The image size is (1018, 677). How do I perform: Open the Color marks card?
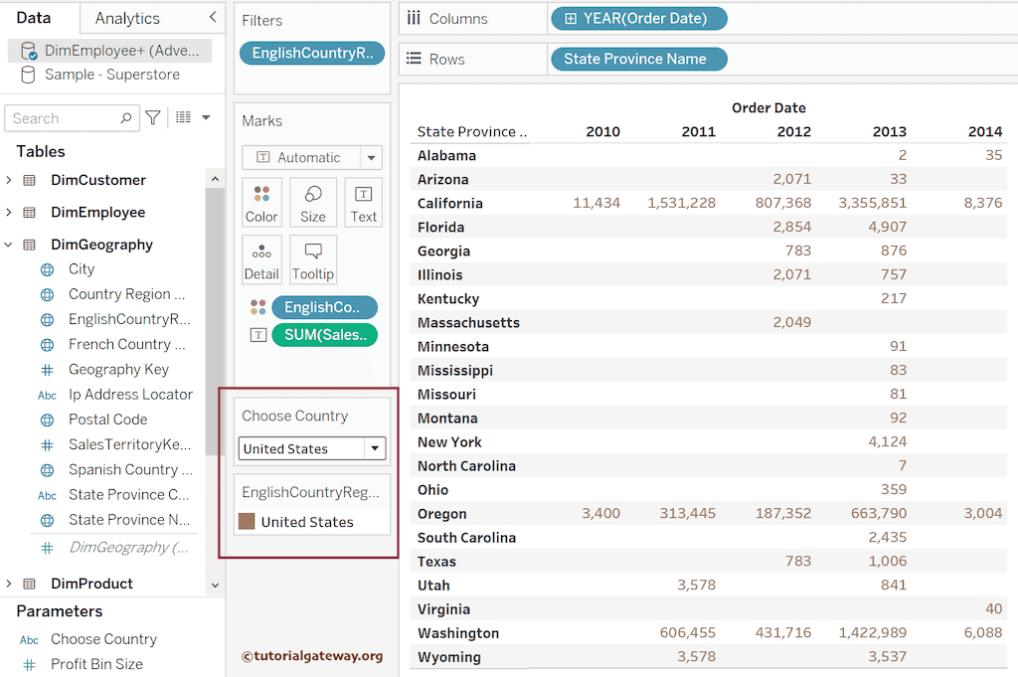pyautogui.click(x=261, y=202)
